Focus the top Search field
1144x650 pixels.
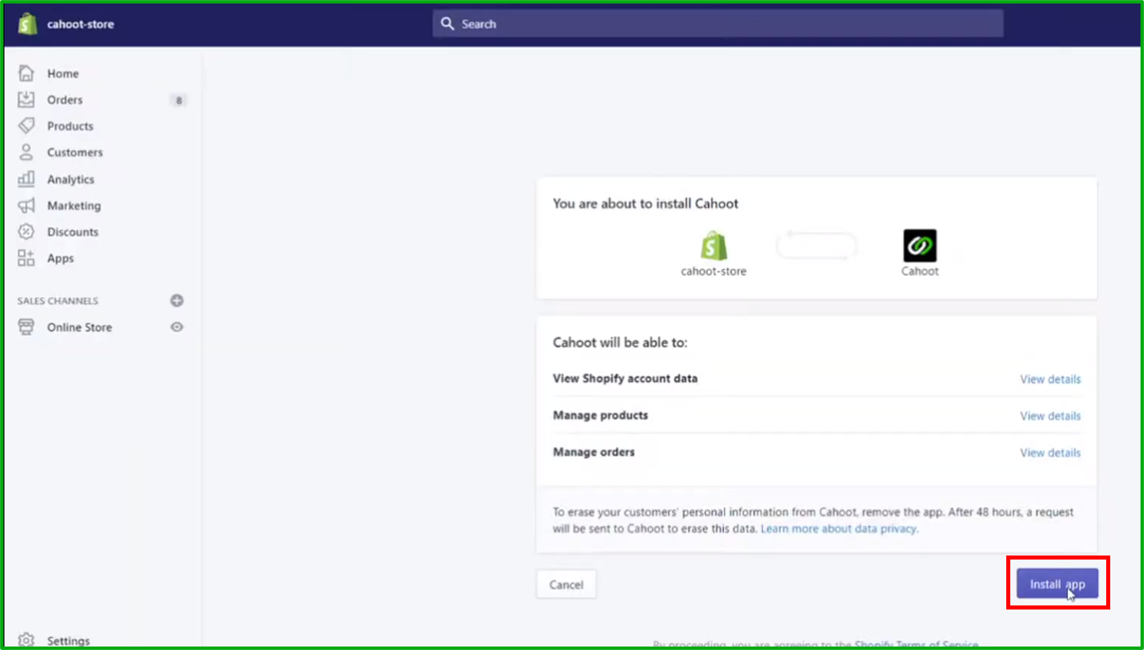[x=718, y=24]
